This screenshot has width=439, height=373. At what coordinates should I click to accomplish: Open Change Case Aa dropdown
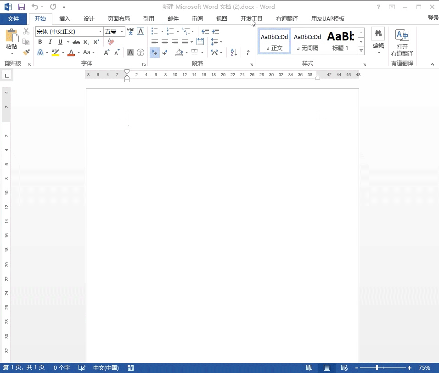[x=89, y=52]
